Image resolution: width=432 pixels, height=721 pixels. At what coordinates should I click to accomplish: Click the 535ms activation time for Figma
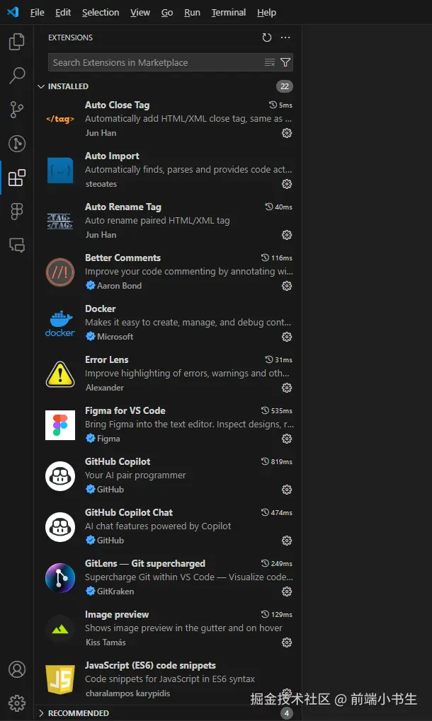click(277, 410)
